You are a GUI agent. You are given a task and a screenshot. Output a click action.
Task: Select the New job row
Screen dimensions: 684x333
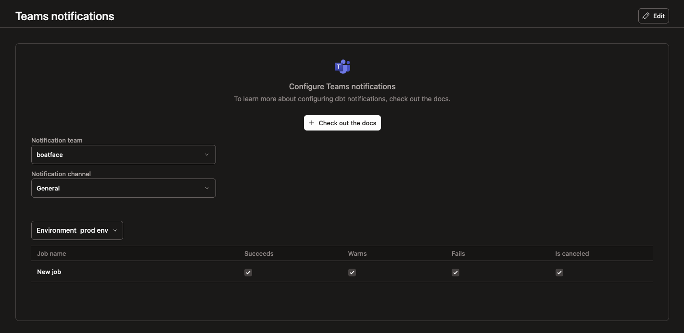[49, 272]
